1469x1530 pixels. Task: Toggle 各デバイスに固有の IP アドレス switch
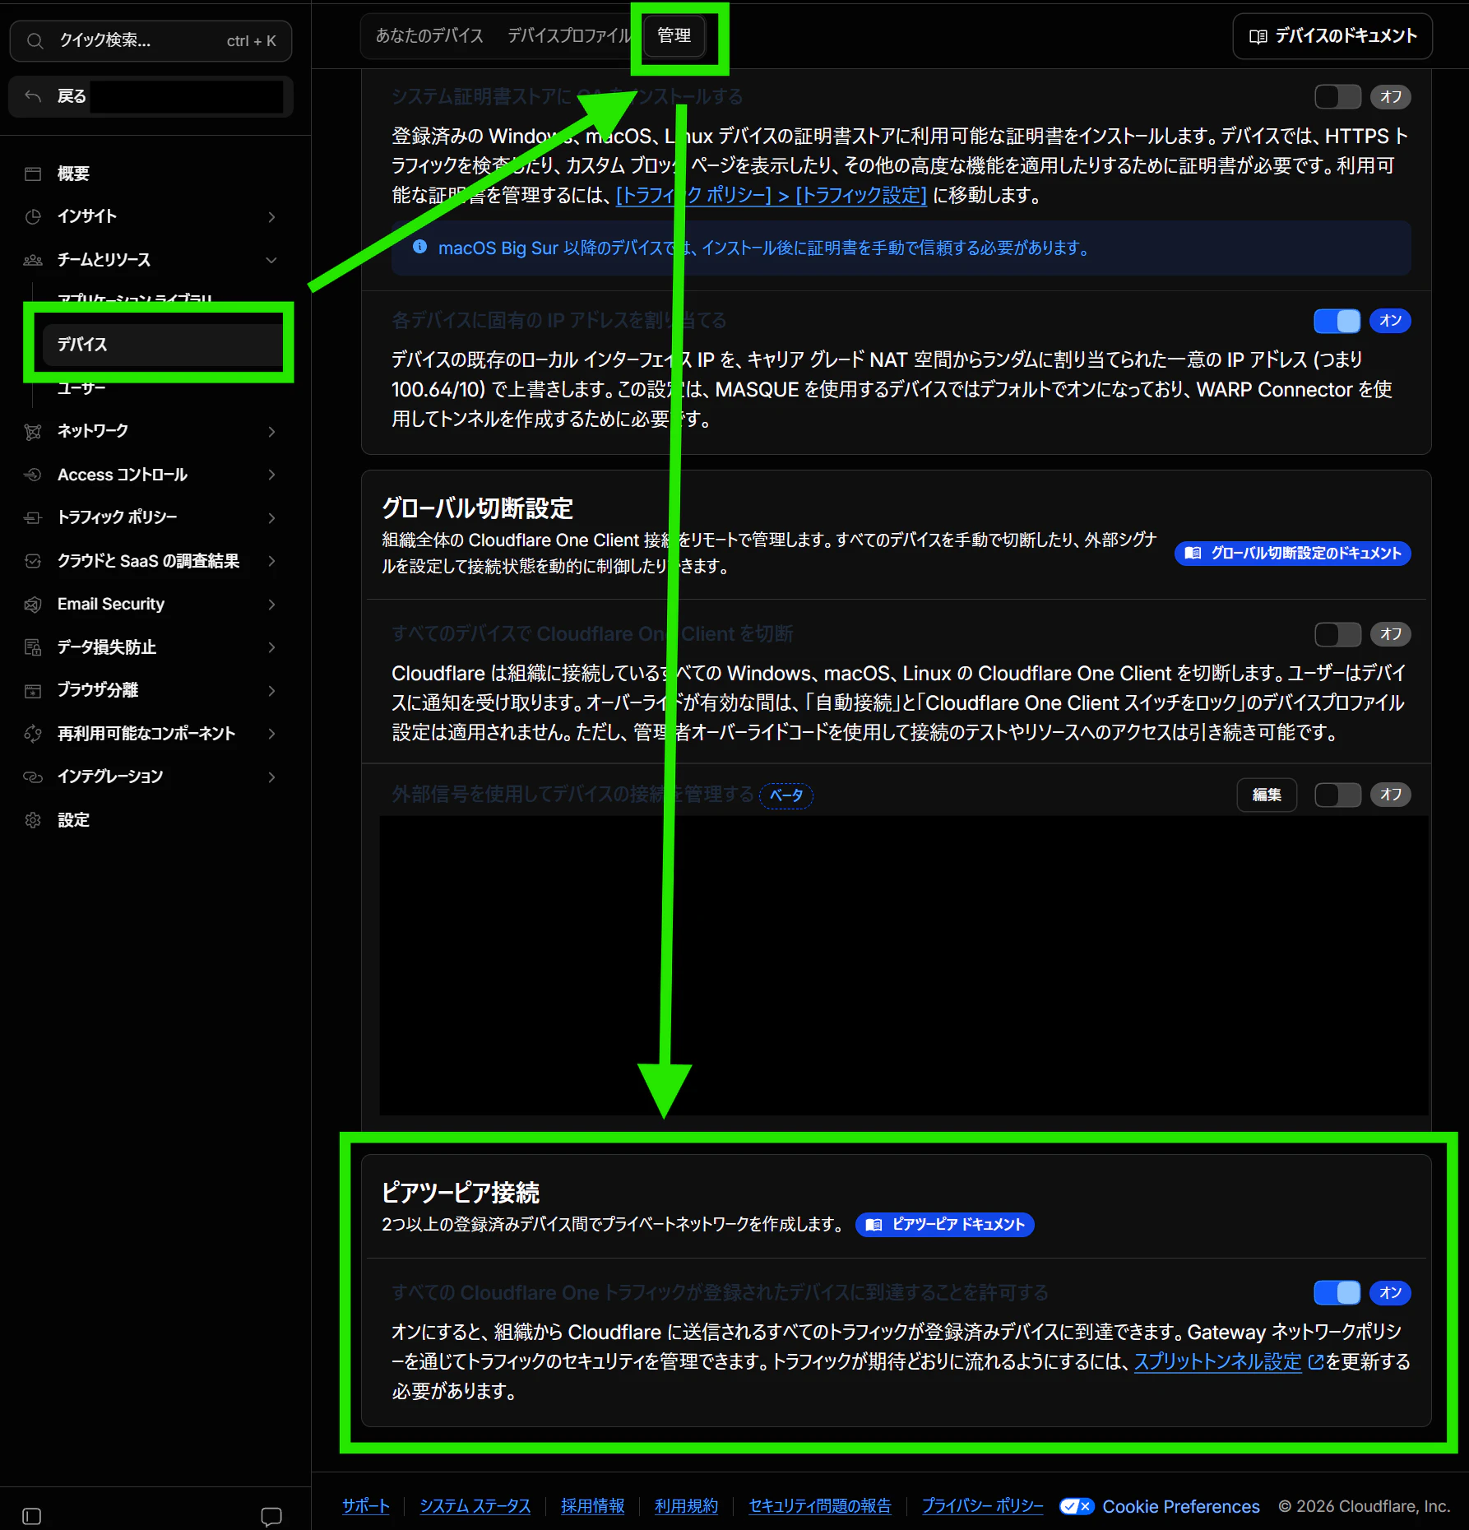coord(1338,321)
